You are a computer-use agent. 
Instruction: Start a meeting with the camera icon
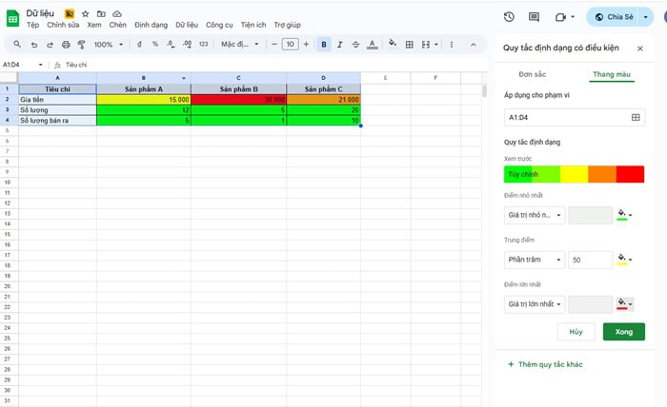click(x=560, y=17)
